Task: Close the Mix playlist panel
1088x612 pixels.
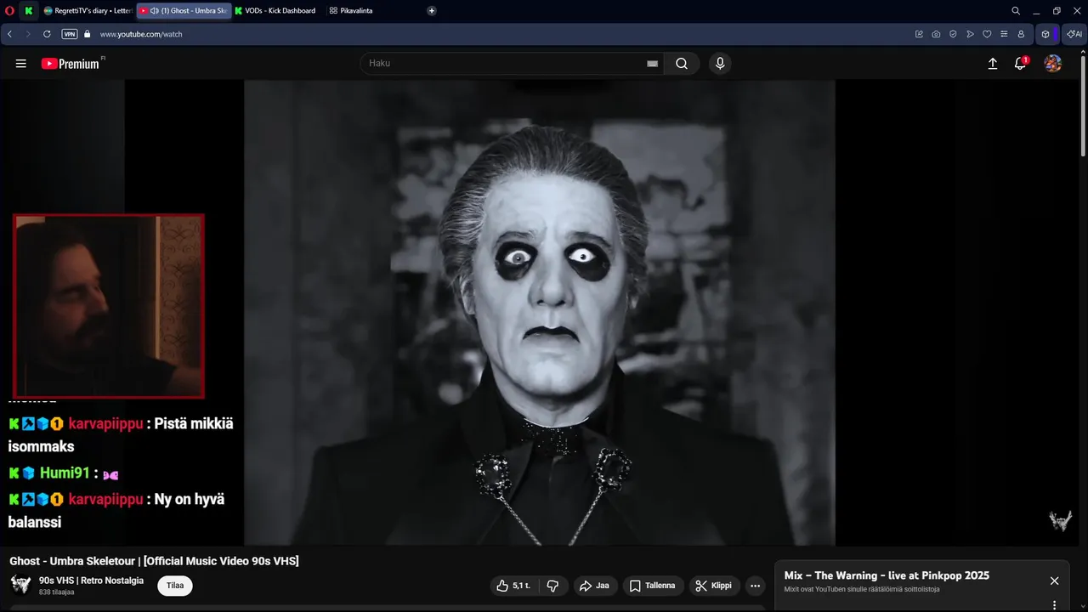Action: 1054,581
